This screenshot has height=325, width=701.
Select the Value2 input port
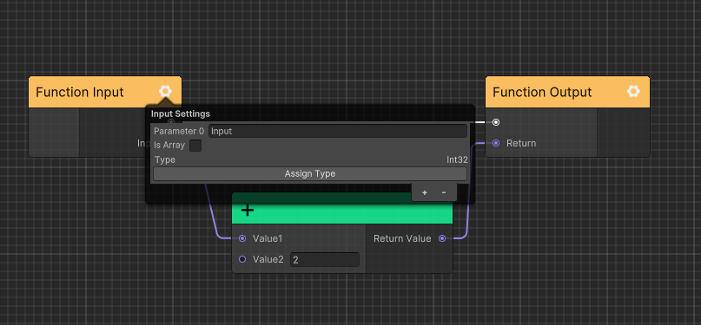click(242, 259)
